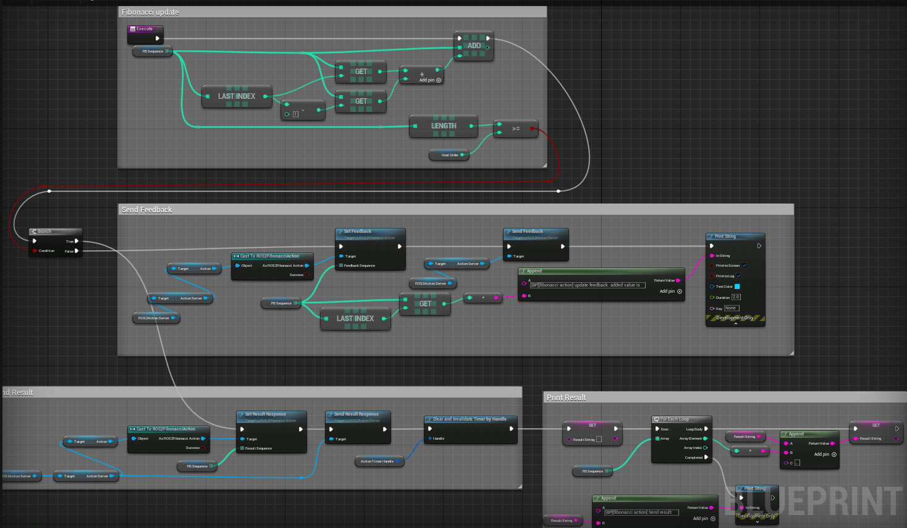Click the Text Color pin on Print String
Image resolution: width=907 pixels, height=528 pixels.
tap(712, 287)
